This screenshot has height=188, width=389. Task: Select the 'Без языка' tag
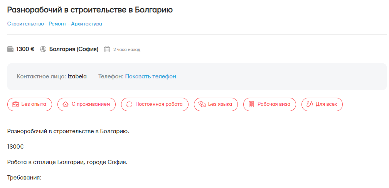click(x=216, y=104)
